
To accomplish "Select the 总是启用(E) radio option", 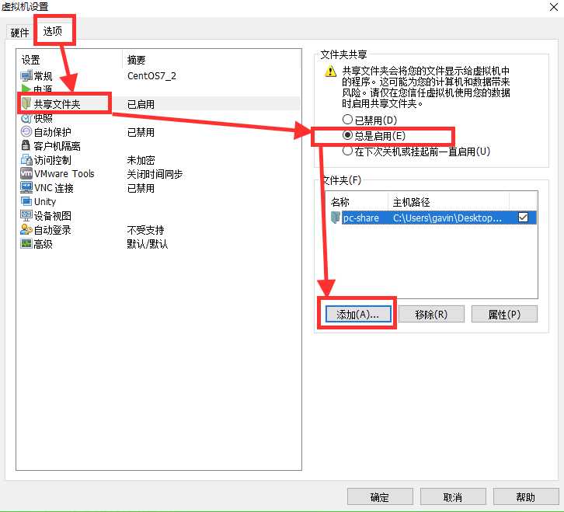I will coord(347,135).
